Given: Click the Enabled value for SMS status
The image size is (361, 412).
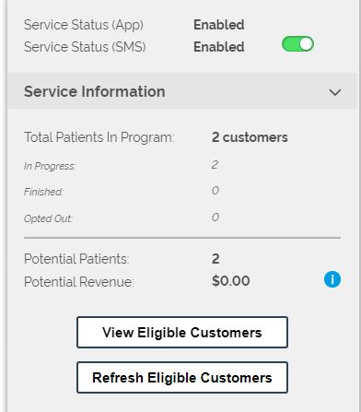Looking at the screenshot, I should [x=219, y=47].
